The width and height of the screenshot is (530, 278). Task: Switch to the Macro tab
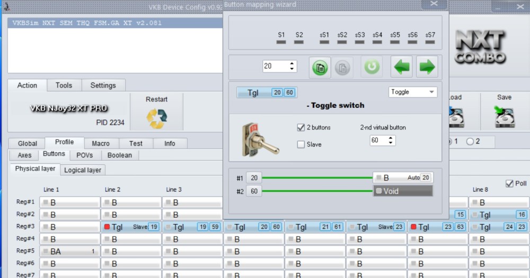tap(101, 144)
